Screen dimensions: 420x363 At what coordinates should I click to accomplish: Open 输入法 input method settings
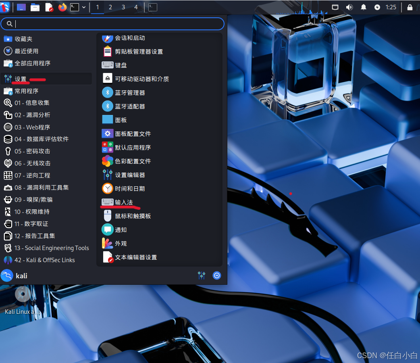(159, 202)
